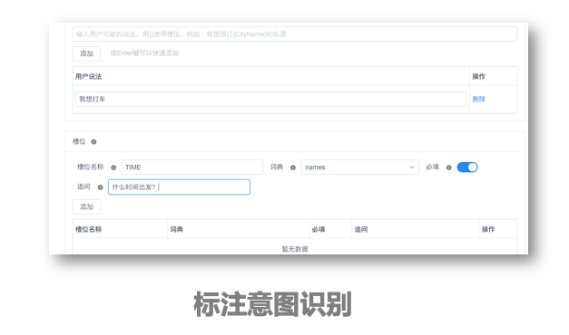The image size is (569, 335).
Task: Open the names dictionary dropdown
Action: click(359, 167)
